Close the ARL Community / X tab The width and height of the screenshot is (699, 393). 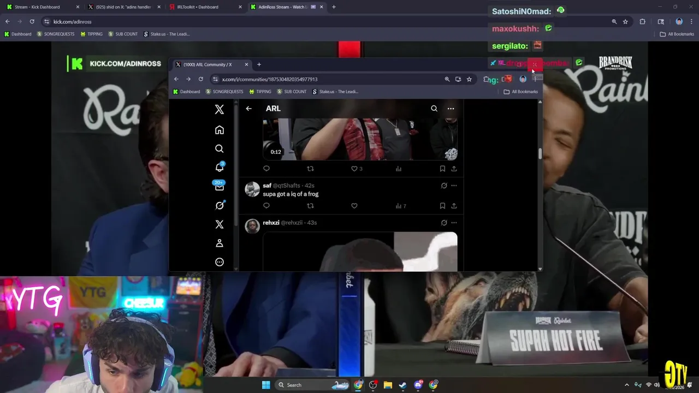(246, 64)
